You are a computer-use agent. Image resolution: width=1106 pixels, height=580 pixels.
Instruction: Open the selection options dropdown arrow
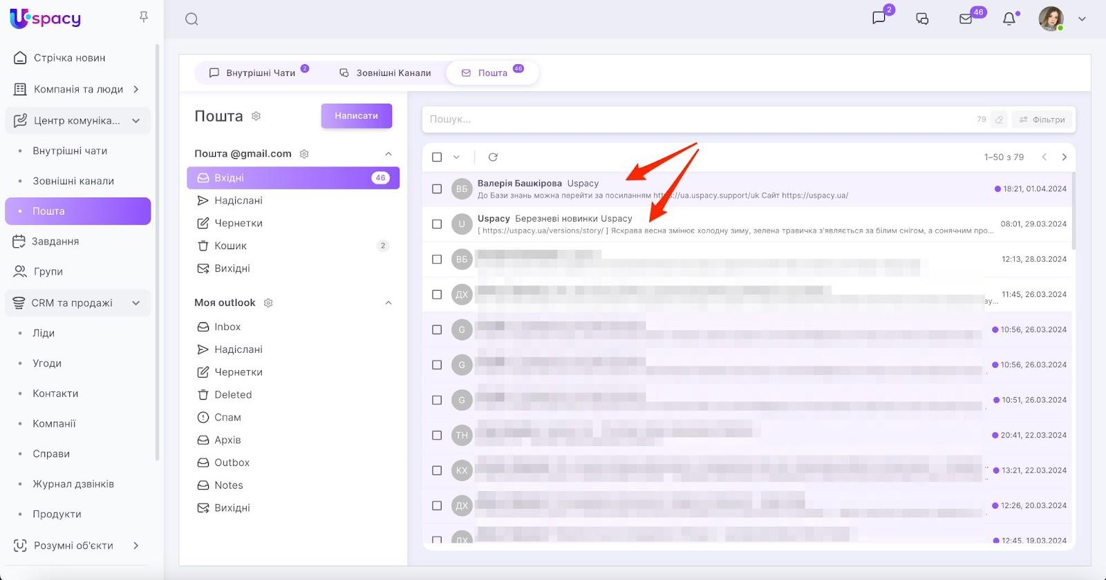pyautogui.click(x=456, y=157)
